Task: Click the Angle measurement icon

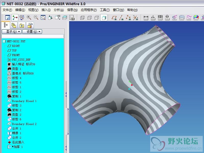Action: point(153,17)
